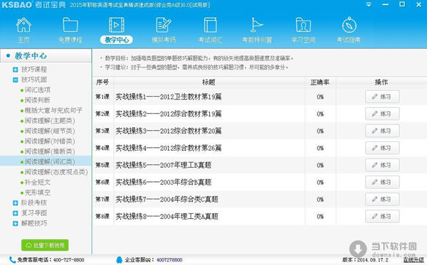Select 阅读判断 in the sidebar

37,100
